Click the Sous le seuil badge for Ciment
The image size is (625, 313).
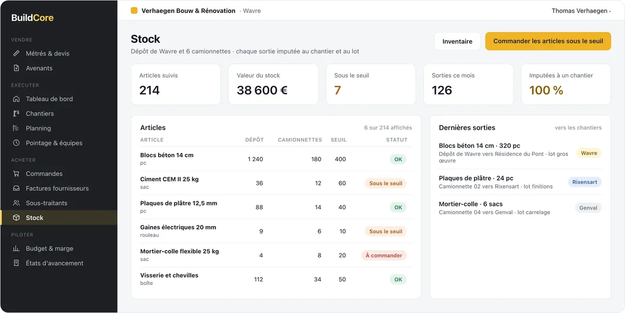point(386,184)
